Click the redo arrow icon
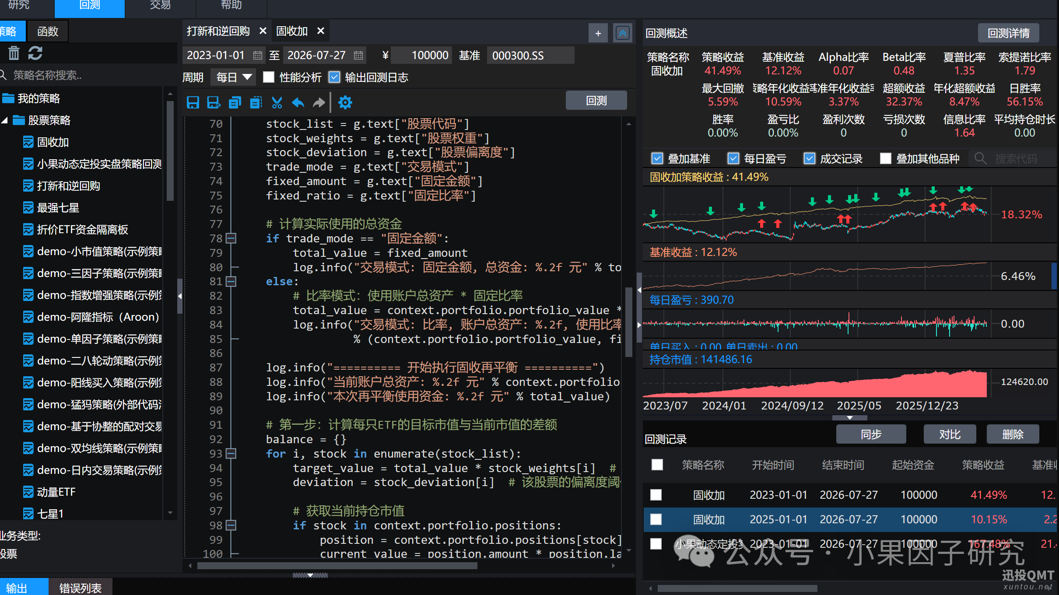 point(319,102)
